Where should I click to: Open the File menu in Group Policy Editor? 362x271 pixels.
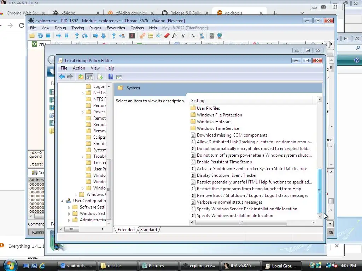pyautogui.click(x=64, y=68)
